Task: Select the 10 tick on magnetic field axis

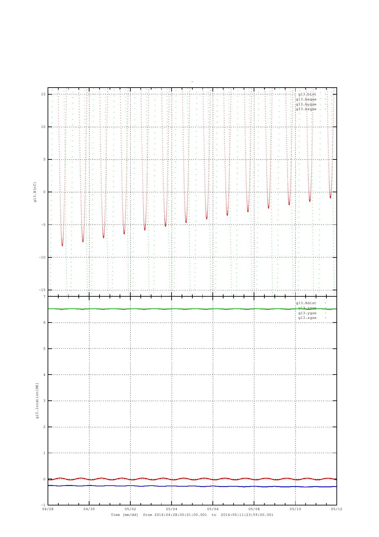Action: point(43,127)
